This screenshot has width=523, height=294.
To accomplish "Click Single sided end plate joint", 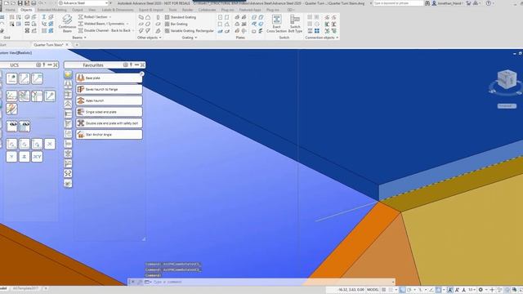I will (x=109, y=112).
